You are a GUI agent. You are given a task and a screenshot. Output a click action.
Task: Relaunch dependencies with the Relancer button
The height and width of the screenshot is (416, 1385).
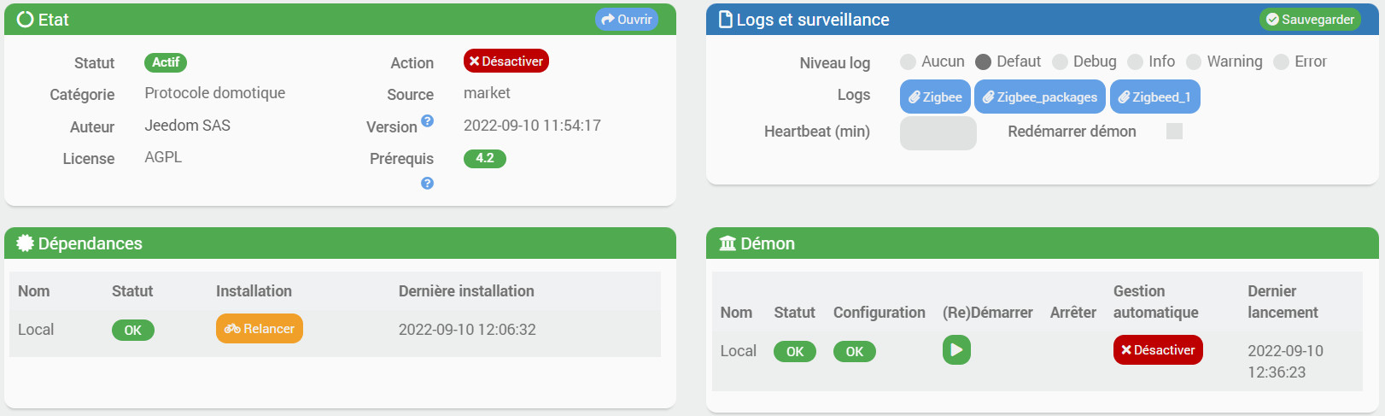[x=260, y=329]
